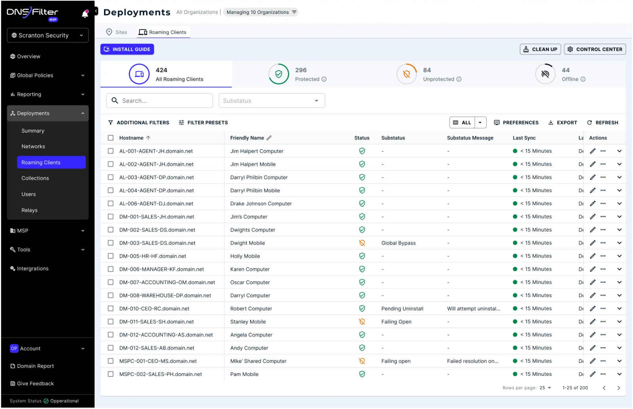The width and height of the screenshot is (633, 409).
Task: Open more actions for DM-010-CEO-RC row
Action: click(603, 309)
